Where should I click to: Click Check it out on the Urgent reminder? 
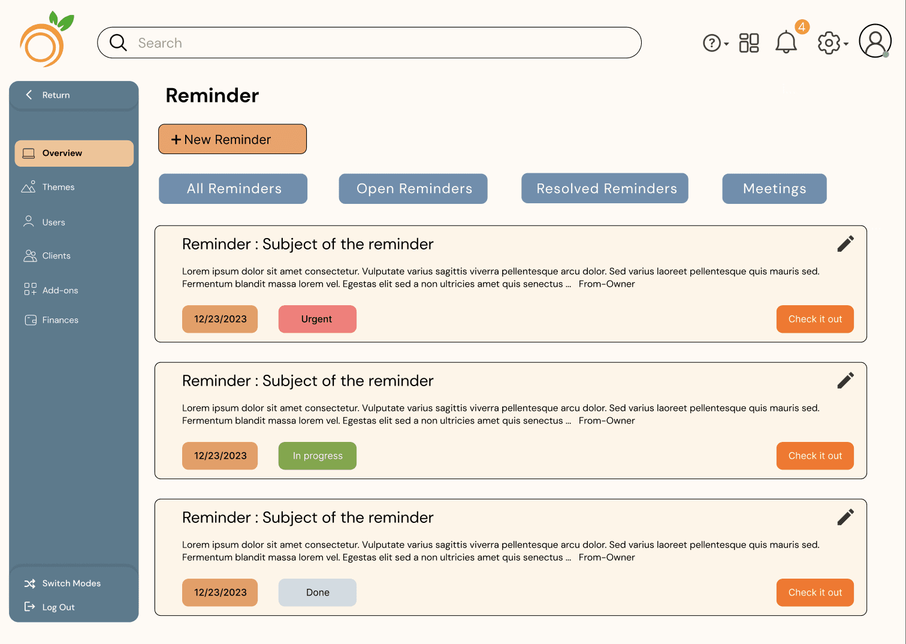[x=815, y=319]
